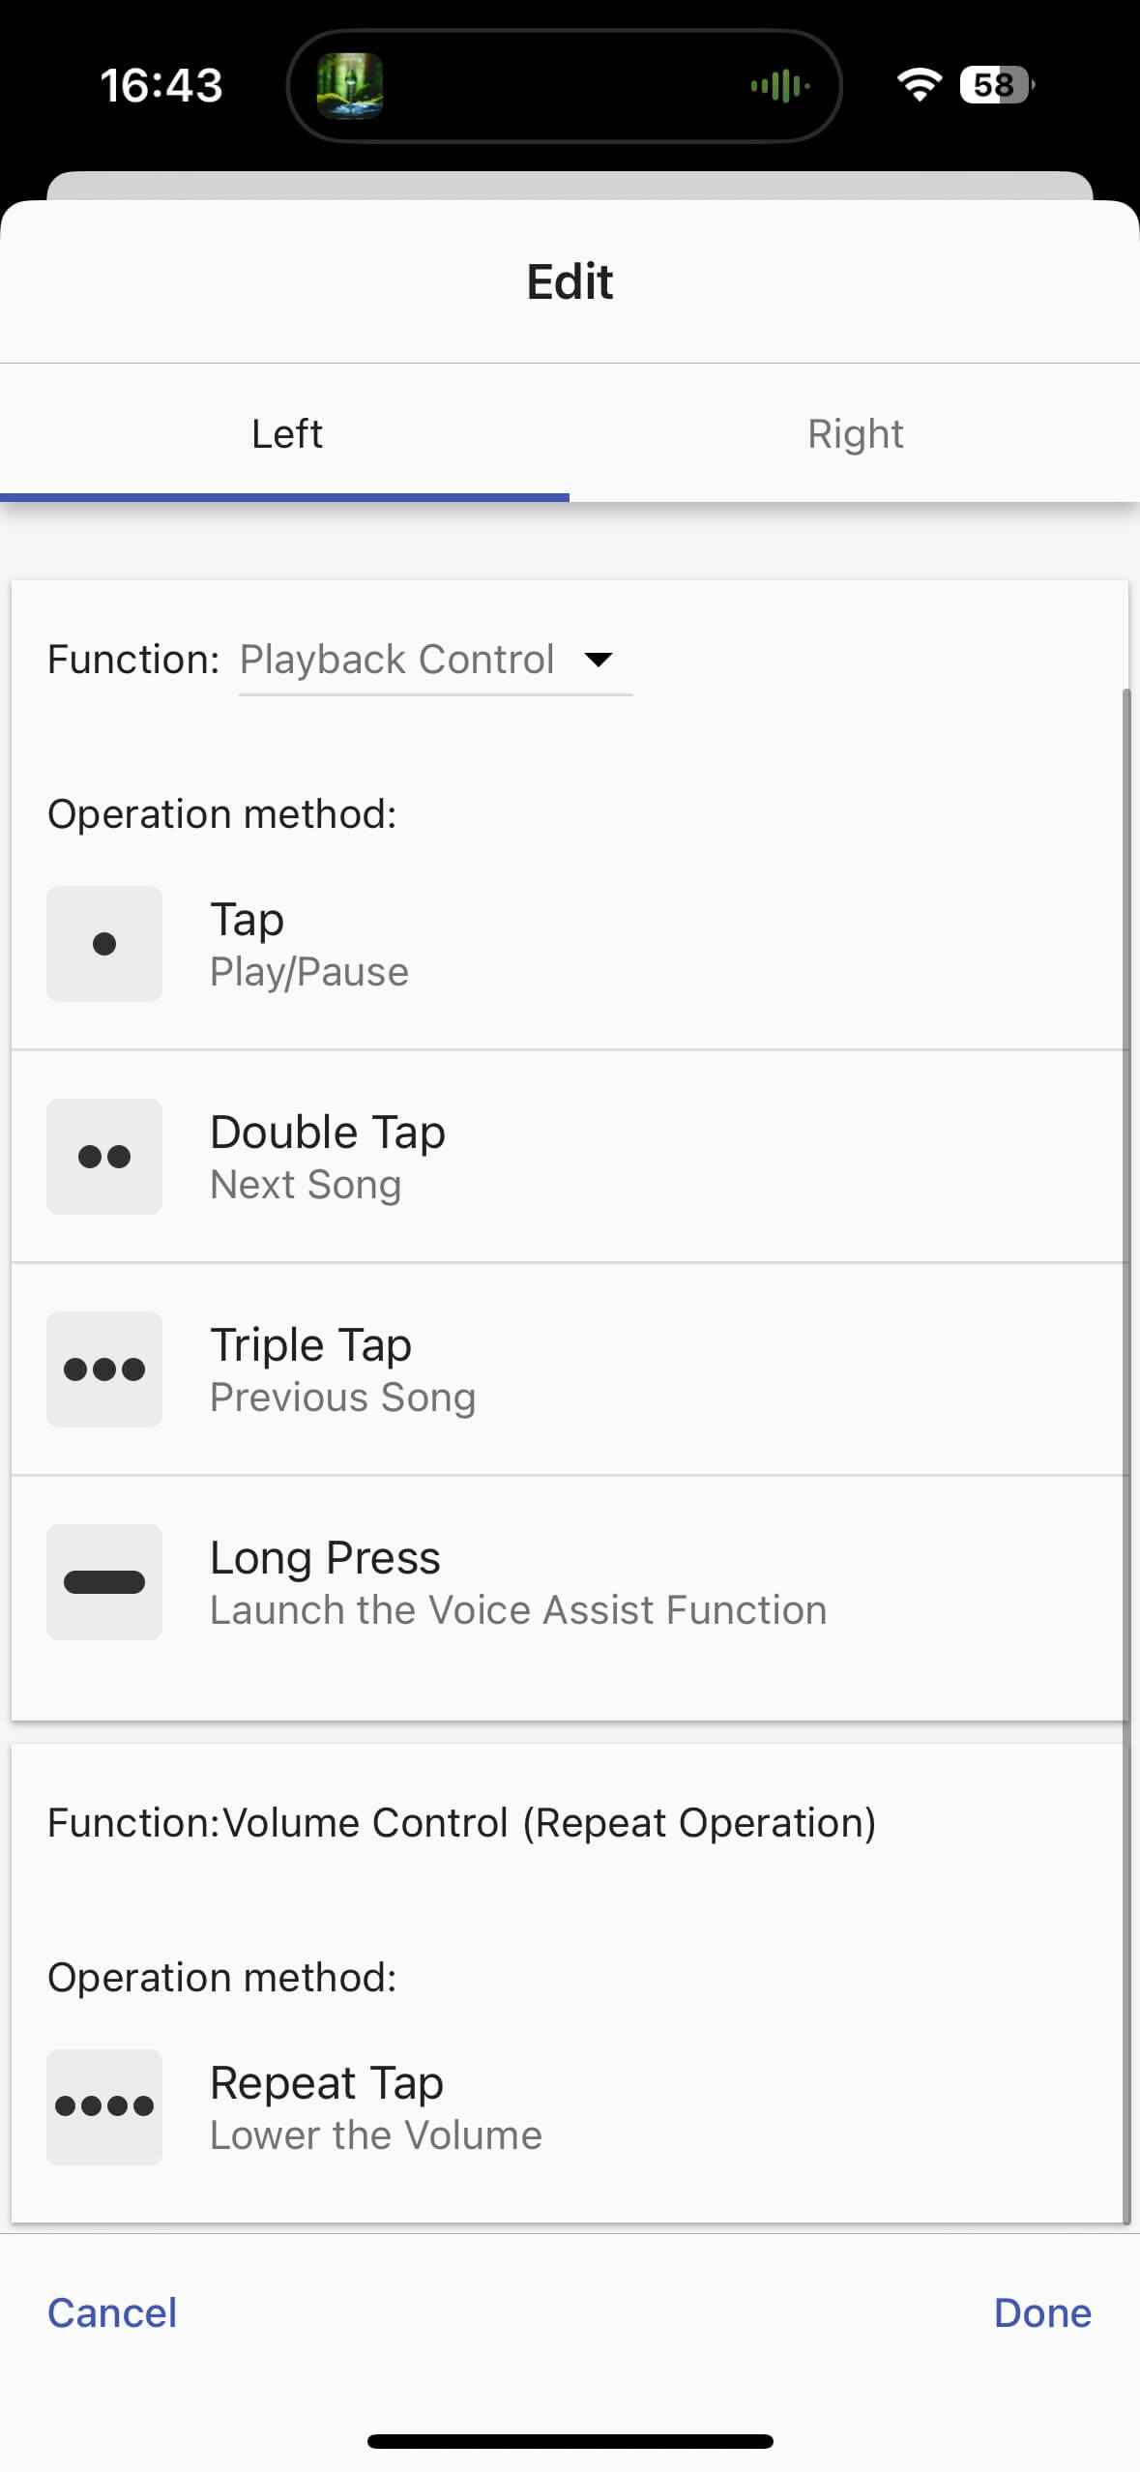Tap the battery level indicator
Screen dimensions: 1140x2472
pos(996,85)
